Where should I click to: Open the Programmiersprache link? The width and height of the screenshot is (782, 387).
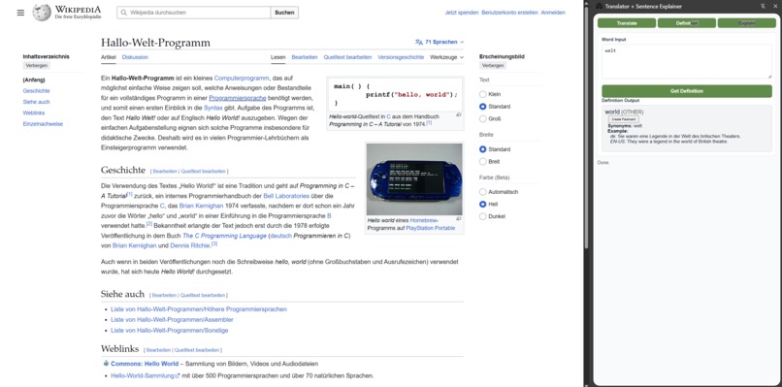pos(238,98)
